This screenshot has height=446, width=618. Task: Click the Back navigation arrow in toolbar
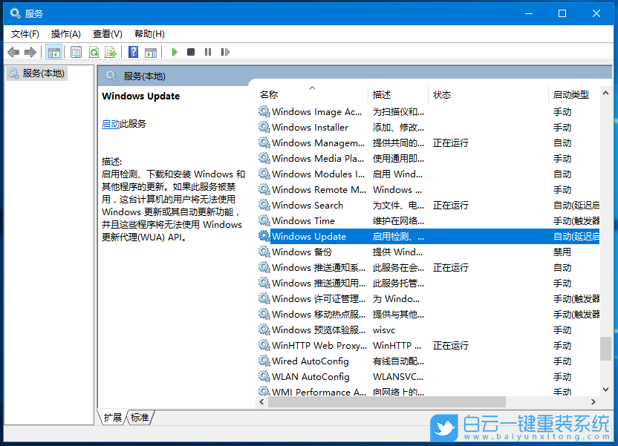point(13,52)
